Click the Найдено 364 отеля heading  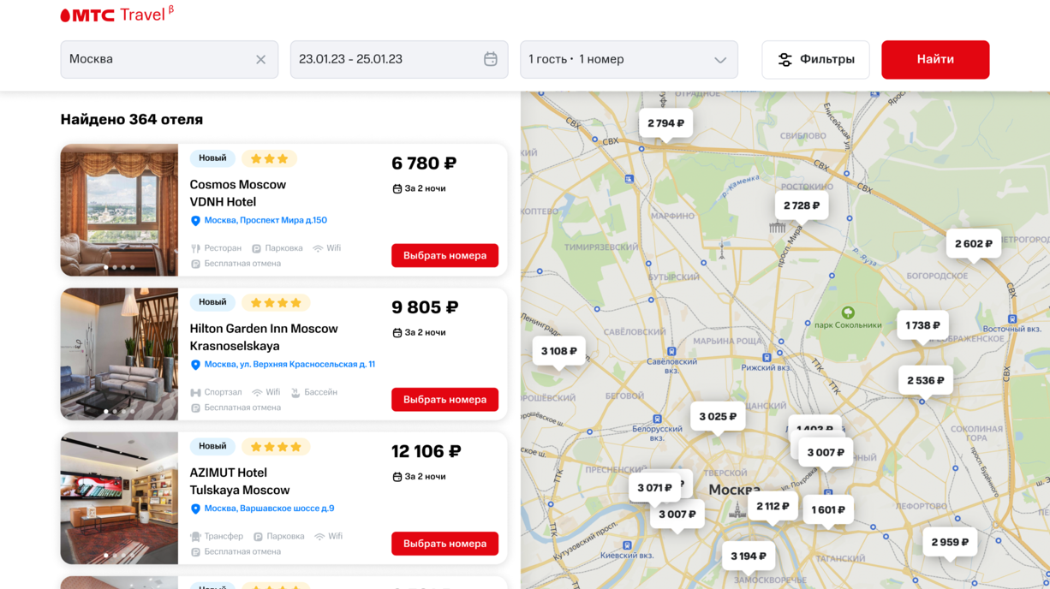pyautogui.click(x=132, y=119)
